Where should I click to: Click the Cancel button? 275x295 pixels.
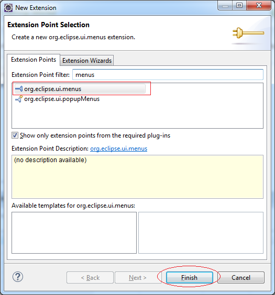coord(241,277)
